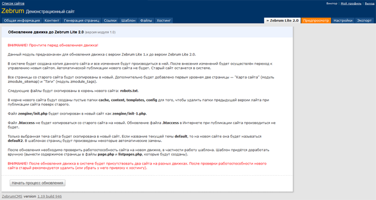Switch to the Экспорт tab
The height and width of the screenshot is (200, 376).
click(x=364, y=20)
